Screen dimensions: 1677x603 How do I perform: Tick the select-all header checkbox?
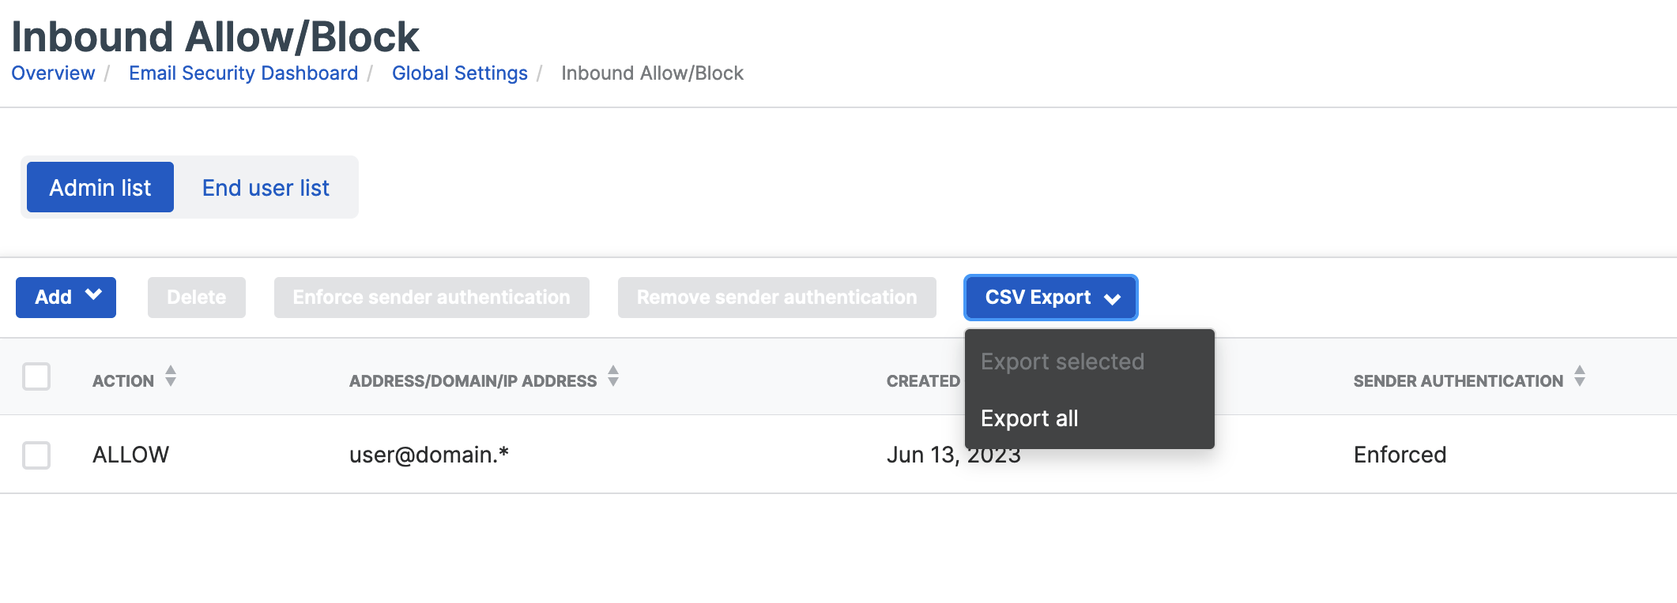[x=36, y=376]
